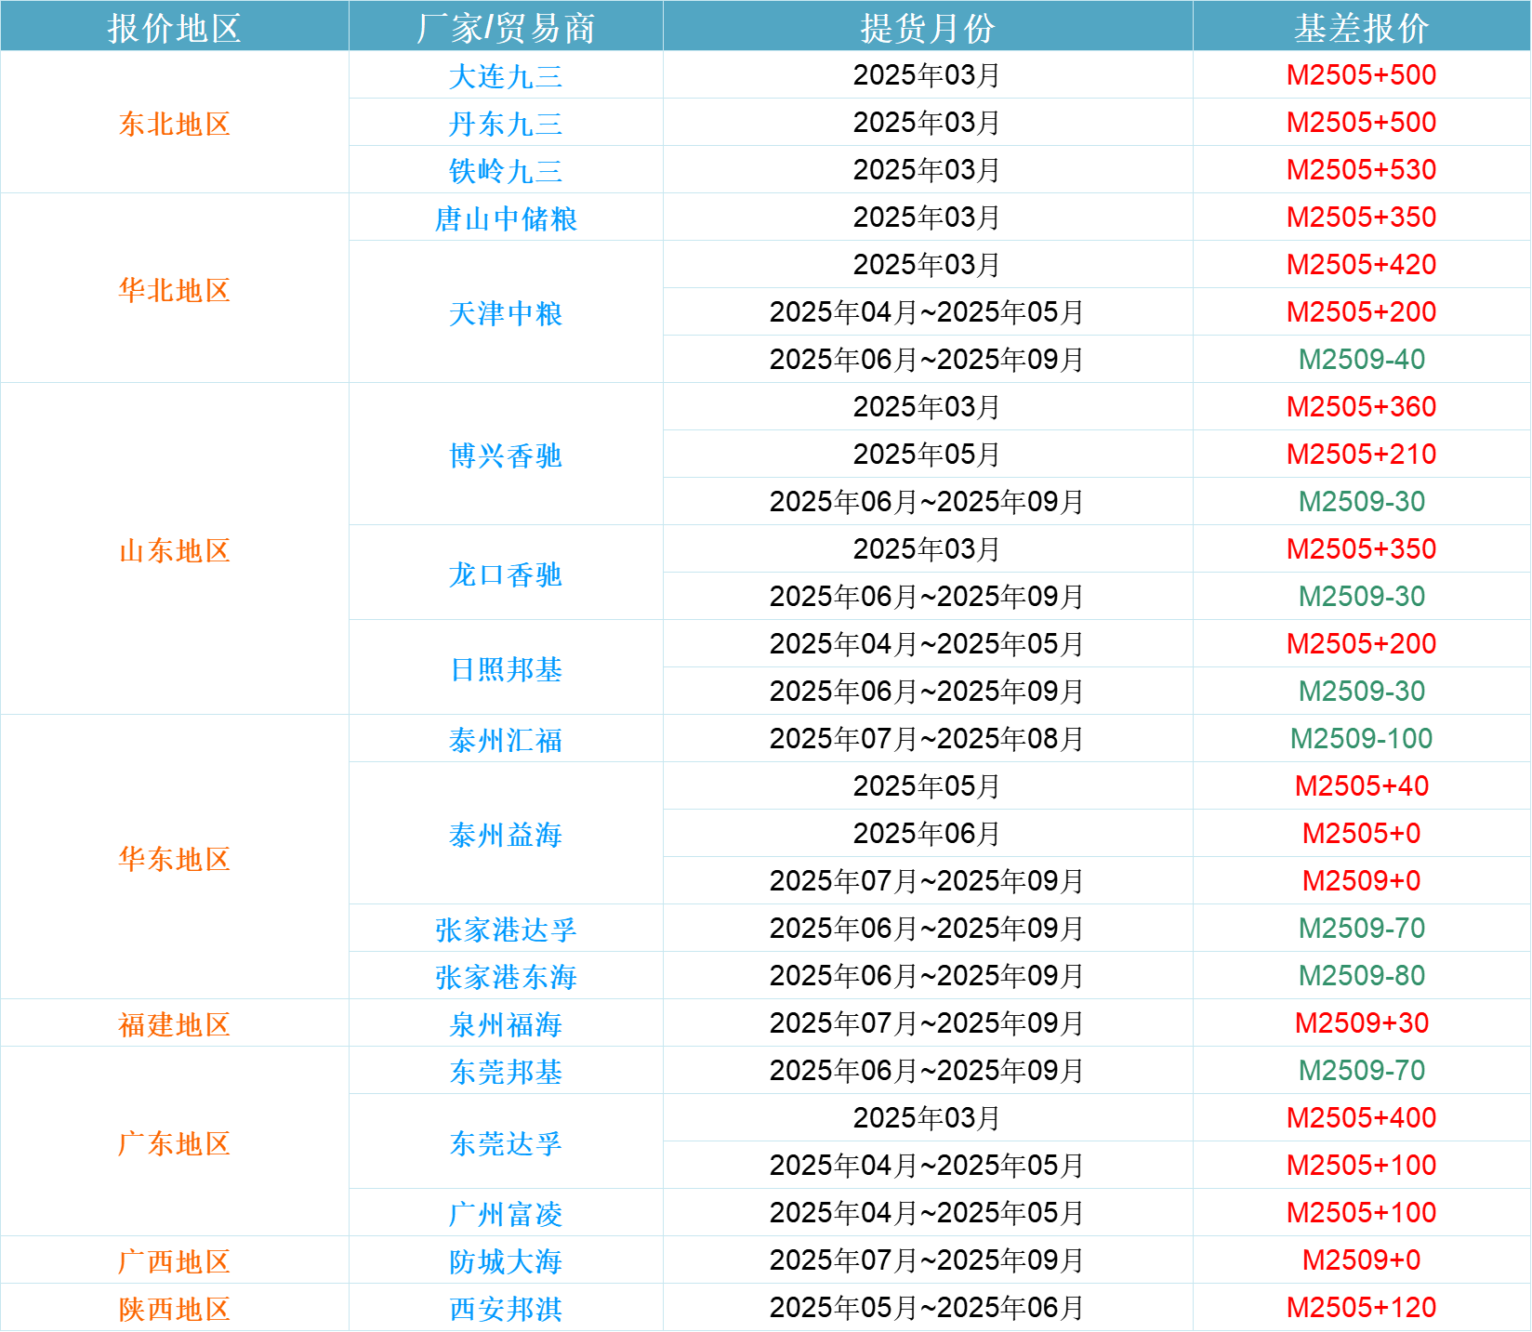
Task: Select the 东北地区 region cell
Action: tap(174, 124)
